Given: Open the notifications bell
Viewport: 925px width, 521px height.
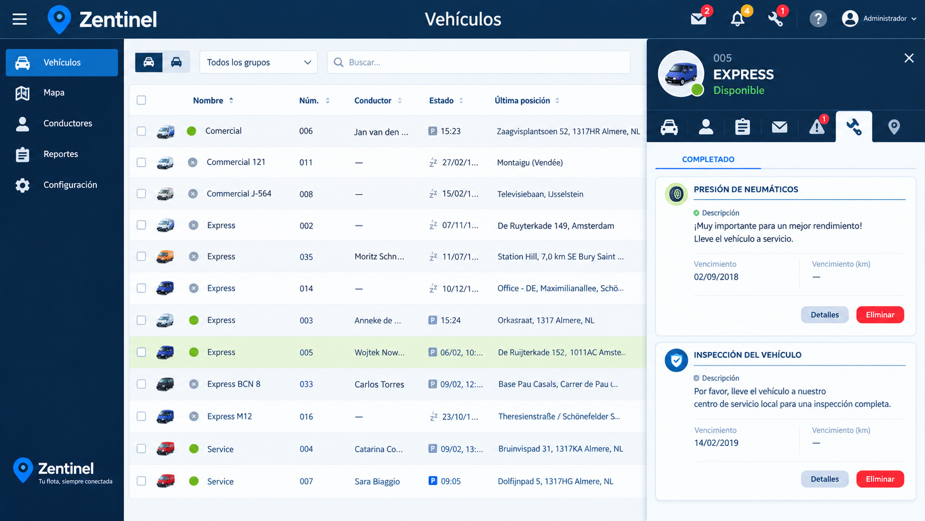Looking at the screenshot, I should (x=737, y=19).
